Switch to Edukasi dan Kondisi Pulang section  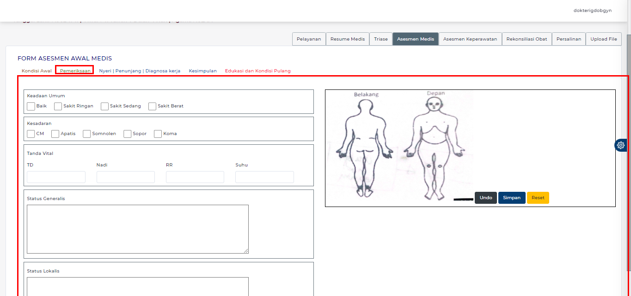click(x=257, y=71)
